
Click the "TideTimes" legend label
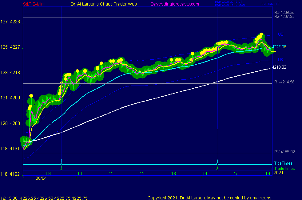(x=283, y=163)
